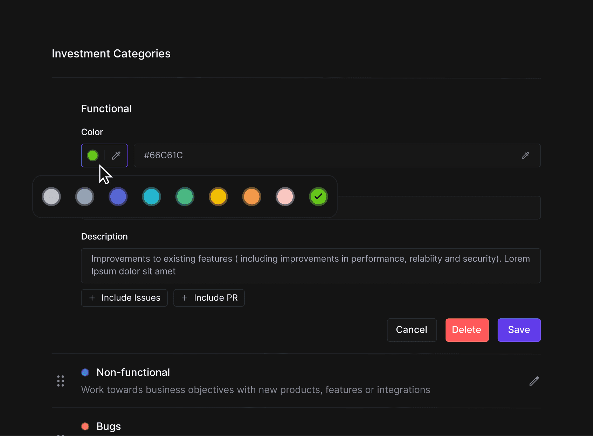594x436 pixels.
Task: Click the pencil edit icon for Non-functional
Action: point(534,381)
